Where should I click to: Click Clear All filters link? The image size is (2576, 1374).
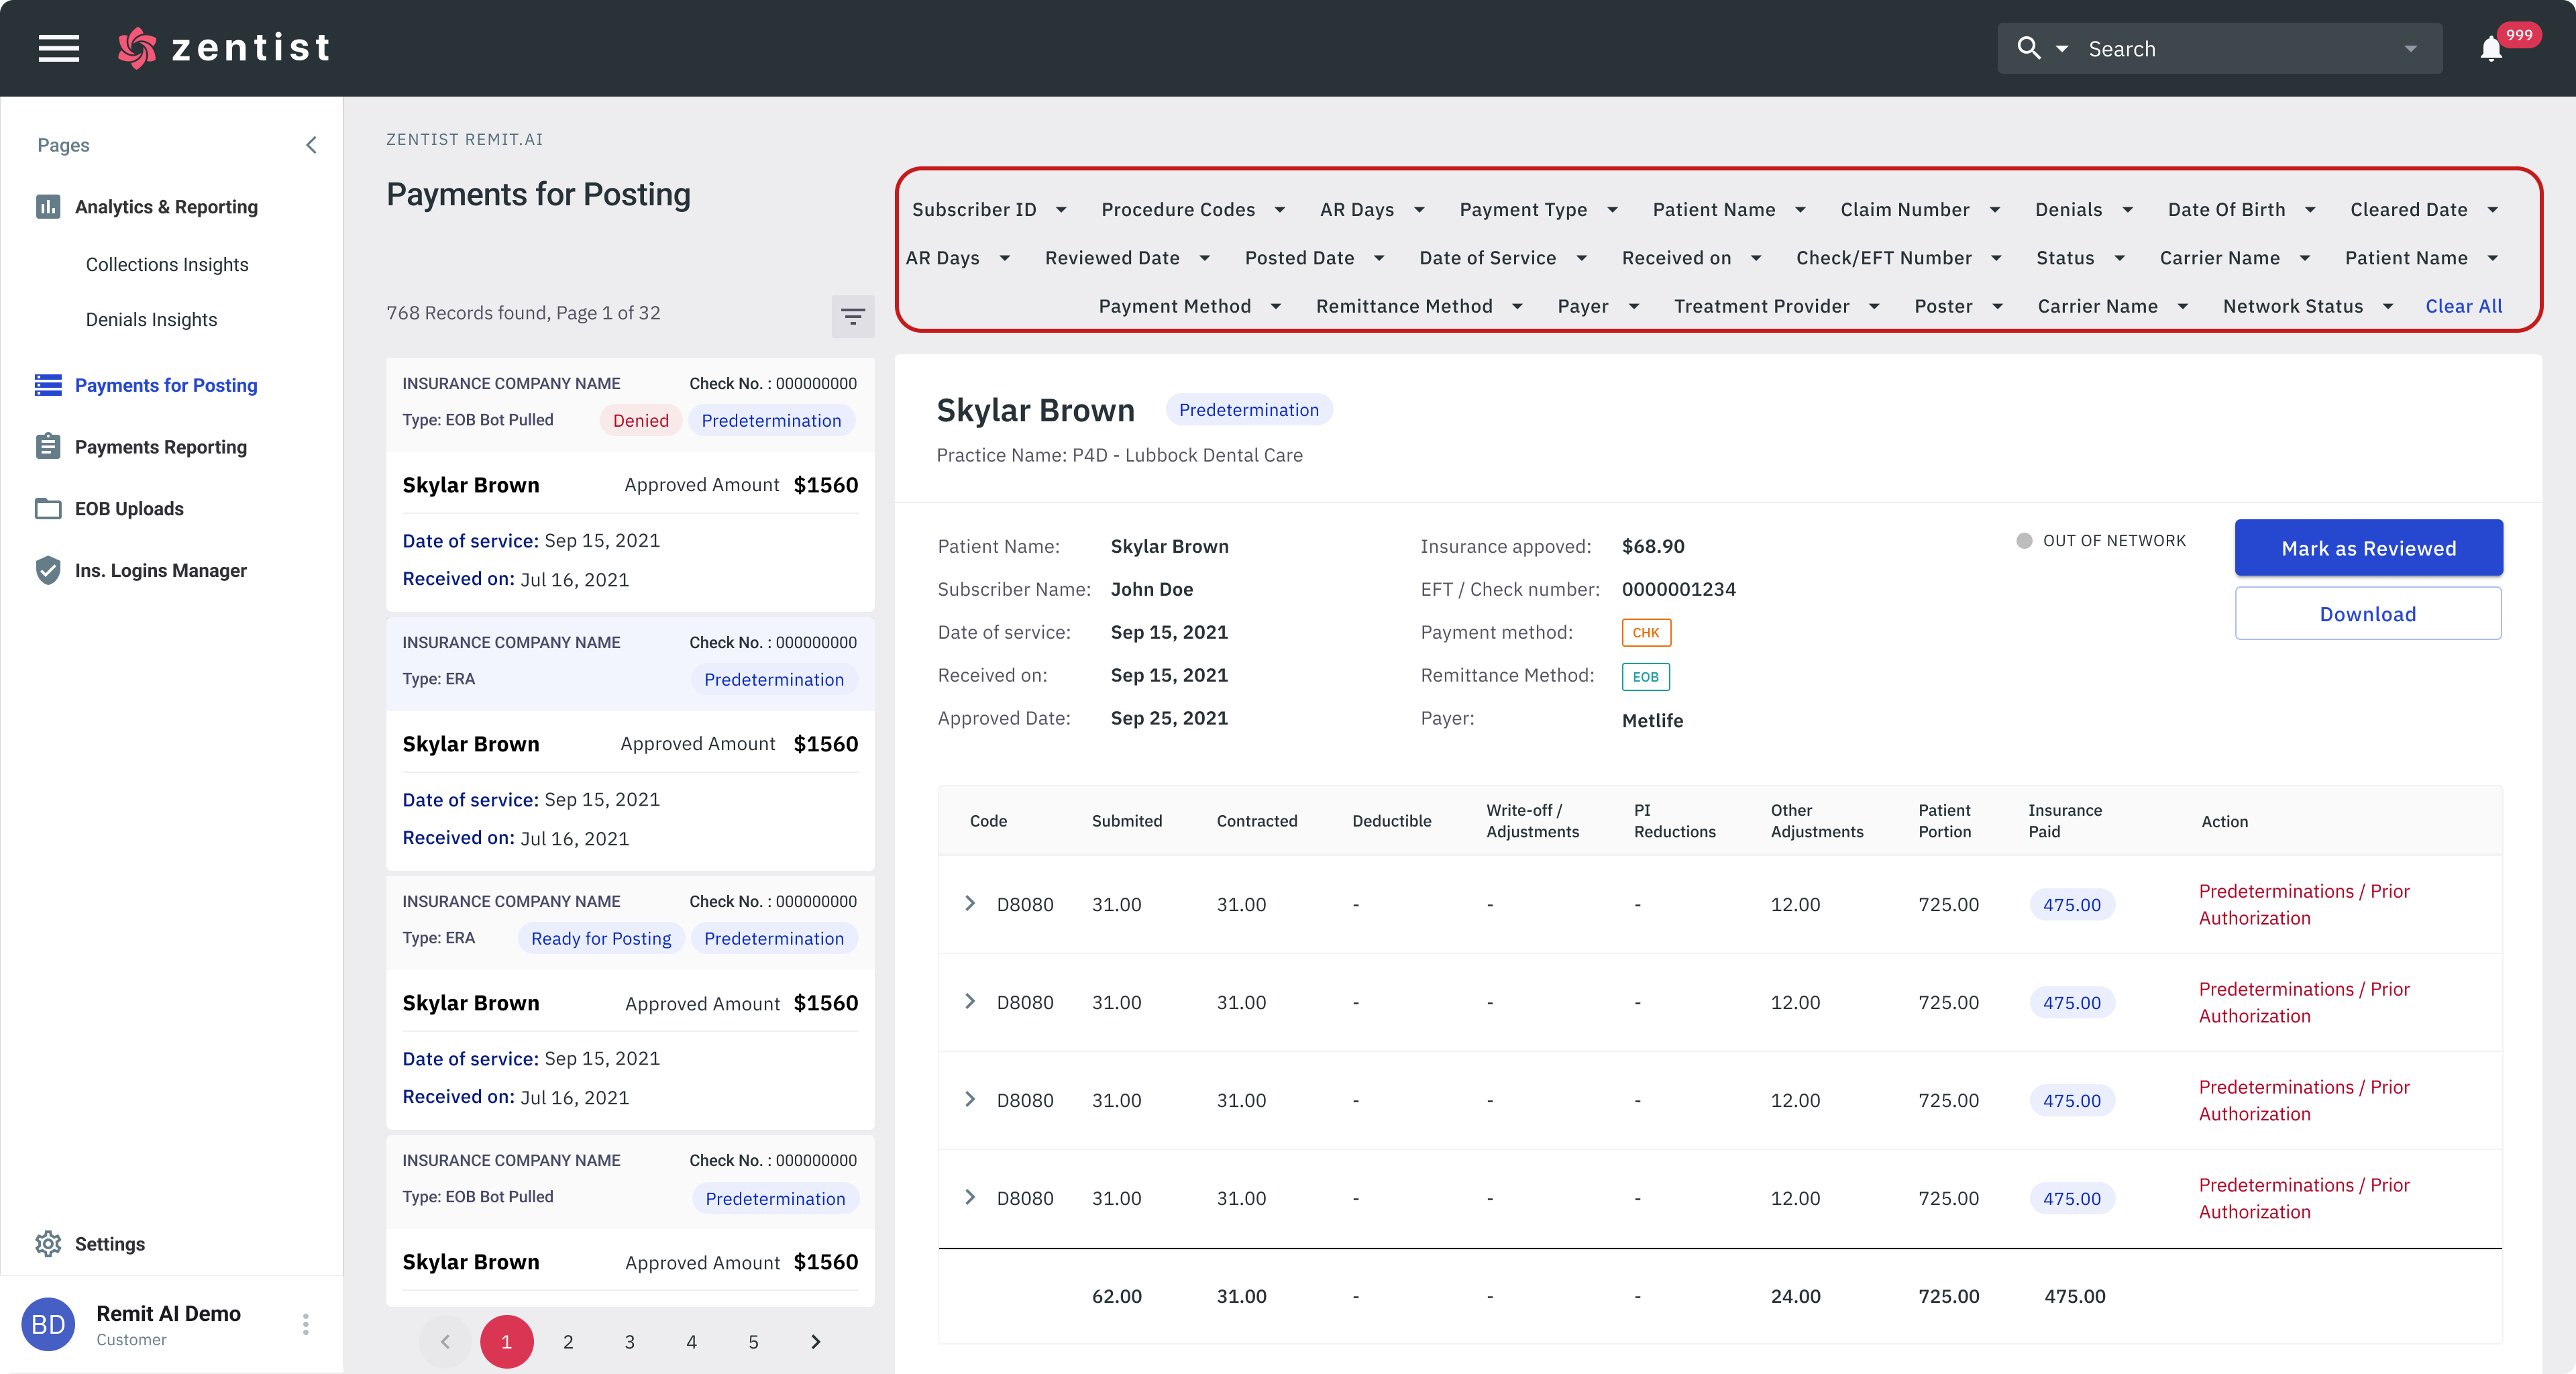(x=2463, y=306)
